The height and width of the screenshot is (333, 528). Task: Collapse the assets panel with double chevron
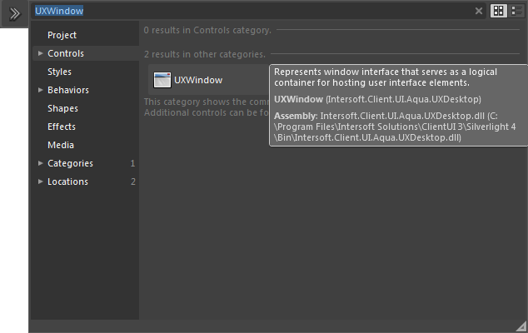point(14,14)
